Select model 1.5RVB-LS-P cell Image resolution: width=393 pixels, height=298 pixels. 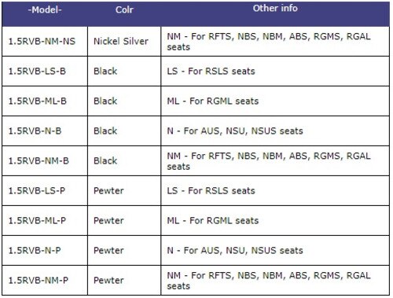[x=45, y=191]
